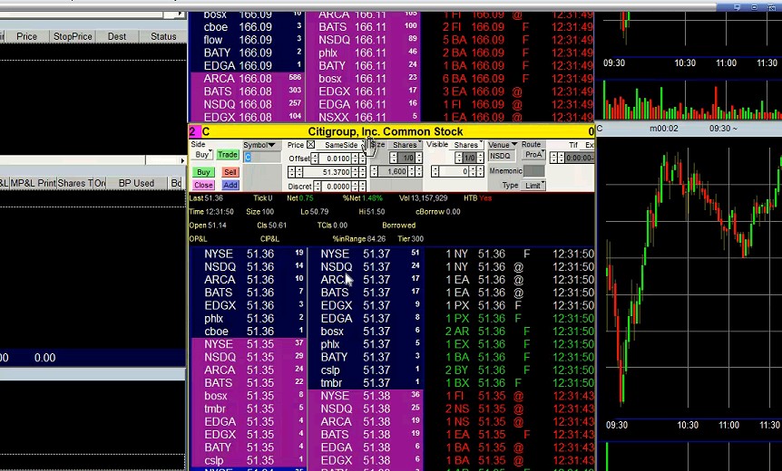Screen dimensions: 782x471
Task: Click the Symbol input field containing C
Action: pos(262,158)
